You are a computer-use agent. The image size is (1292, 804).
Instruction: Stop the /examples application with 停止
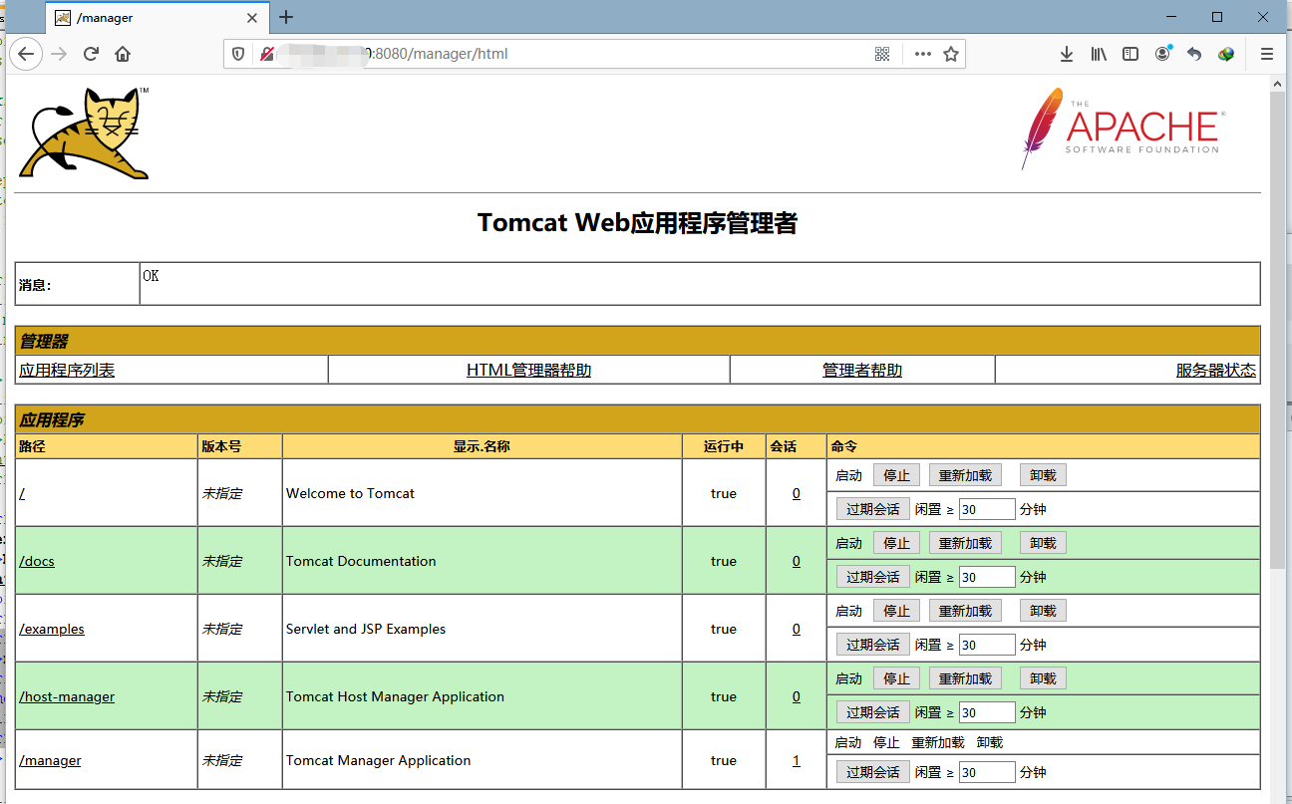(896, 611)
